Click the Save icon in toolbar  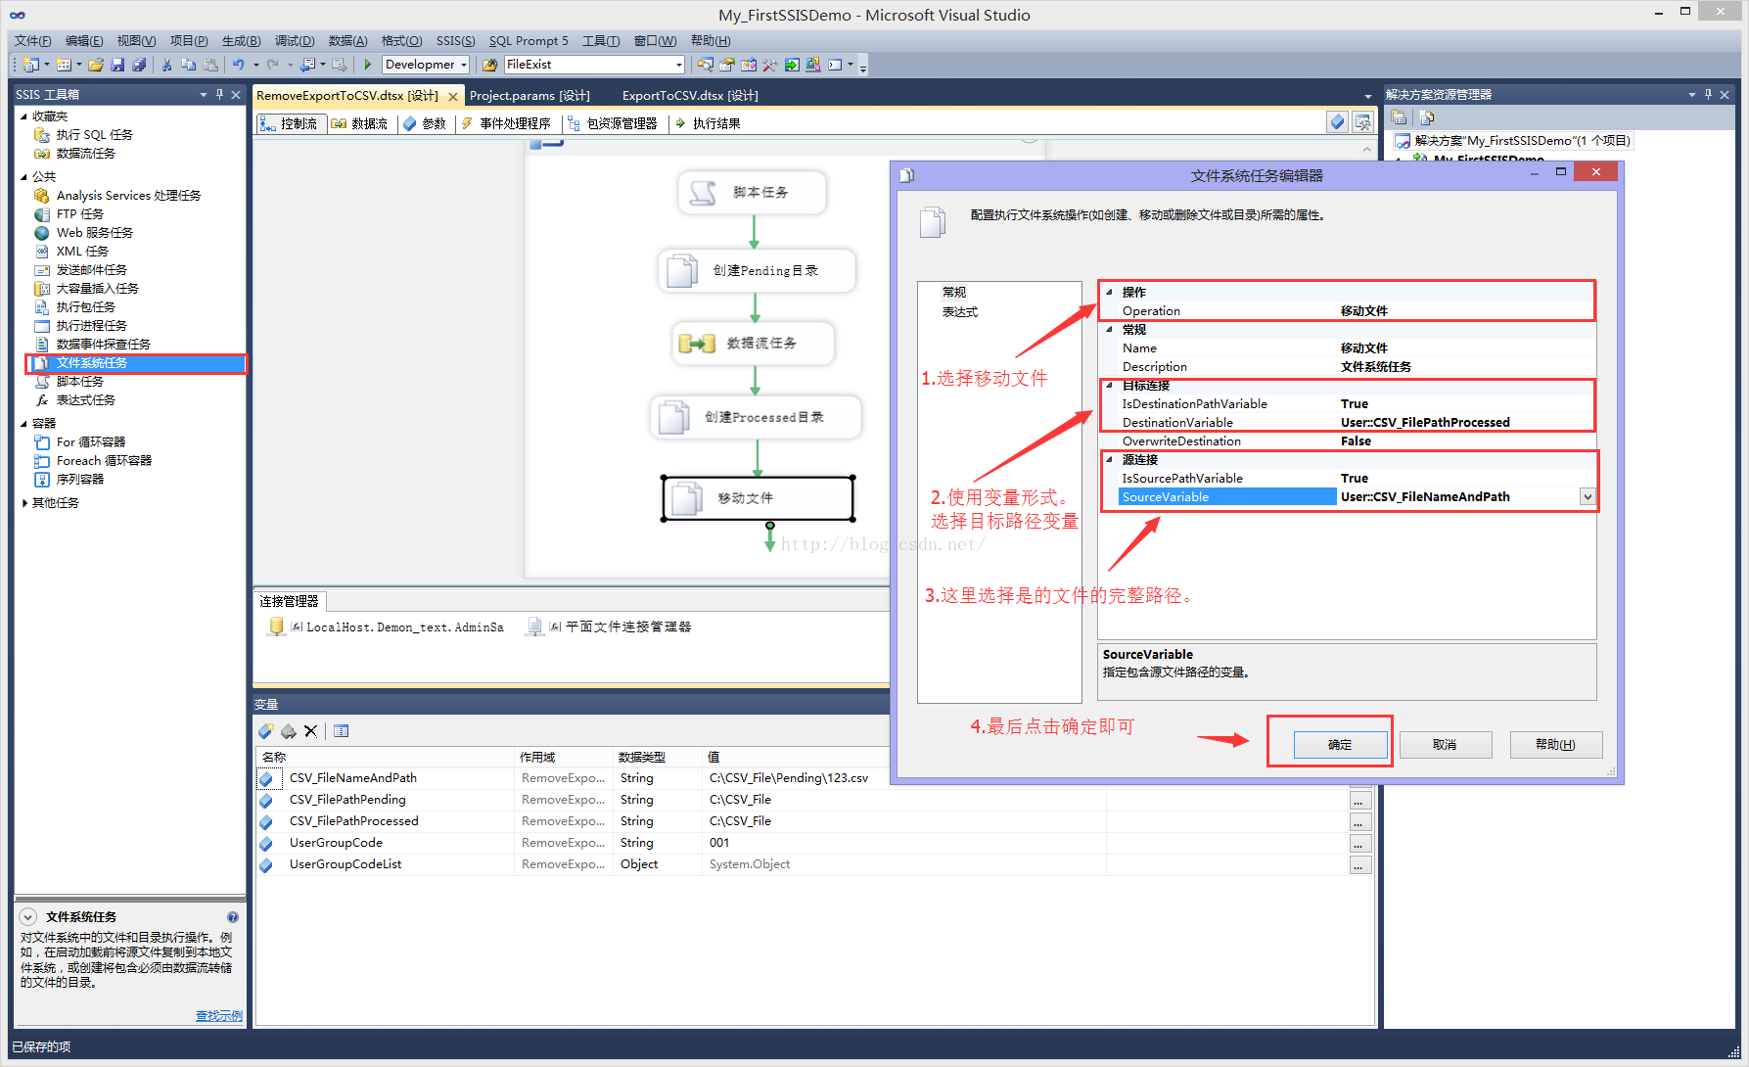point(117,65)
